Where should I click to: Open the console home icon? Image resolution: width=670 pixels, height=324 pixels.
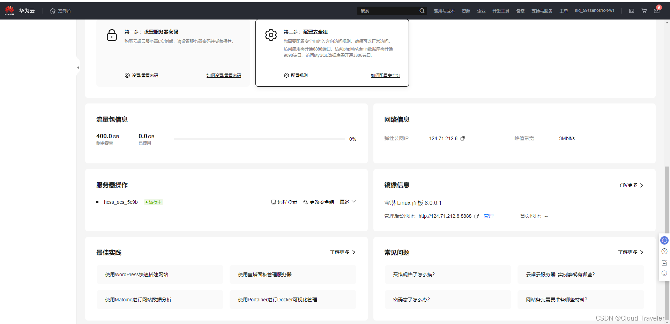click(x=53, y=11)
